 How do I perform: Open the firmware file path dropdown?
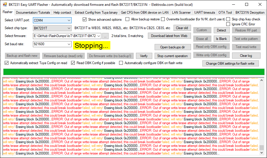[99, 36]
